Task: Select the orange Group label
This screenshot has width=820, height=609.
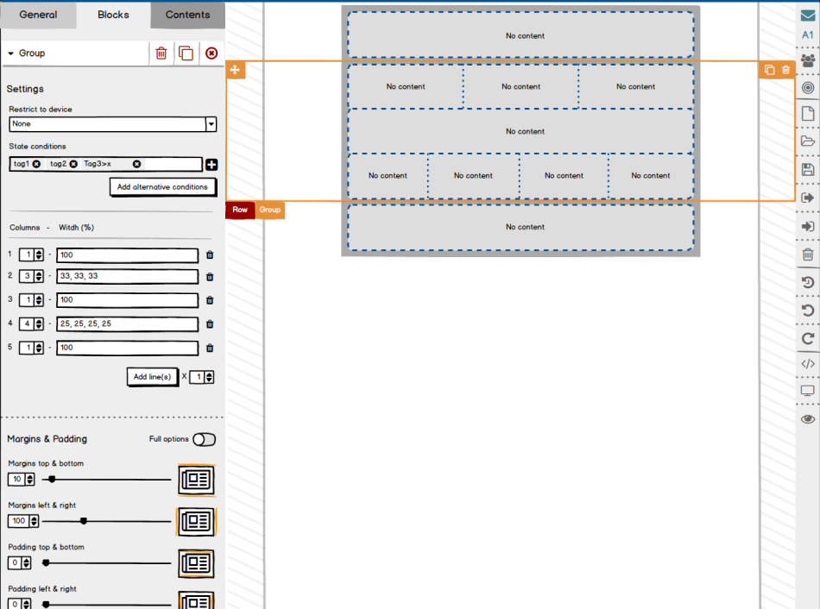Action: coord(270,210)
